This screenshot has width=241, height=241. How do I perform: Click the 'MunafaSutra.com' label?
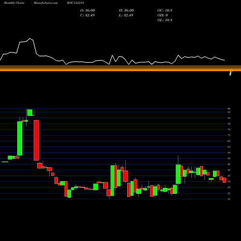46,3
